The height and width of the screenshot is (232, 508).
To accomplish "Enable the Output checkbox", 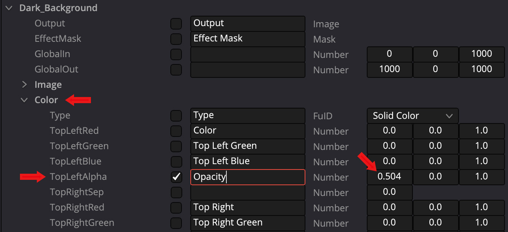I will [176, 24].
